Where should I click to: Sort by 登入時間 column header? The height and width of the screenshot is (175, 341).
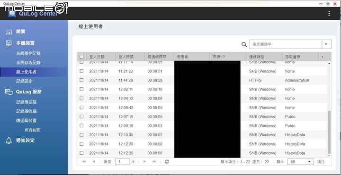pyautogui.click(x=130, y=57)
